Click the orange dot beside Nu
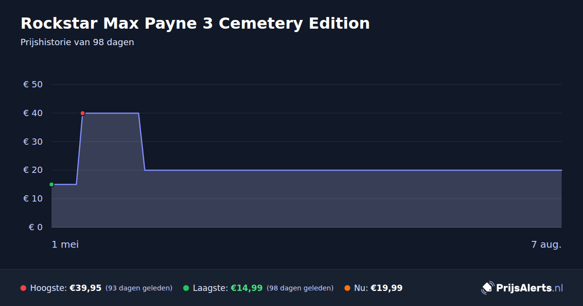583x306 pixels. point(347,288)
